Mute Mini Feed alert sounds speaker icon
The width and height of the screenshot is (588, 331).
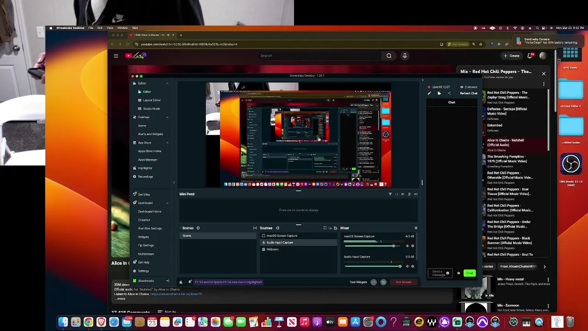416,194
